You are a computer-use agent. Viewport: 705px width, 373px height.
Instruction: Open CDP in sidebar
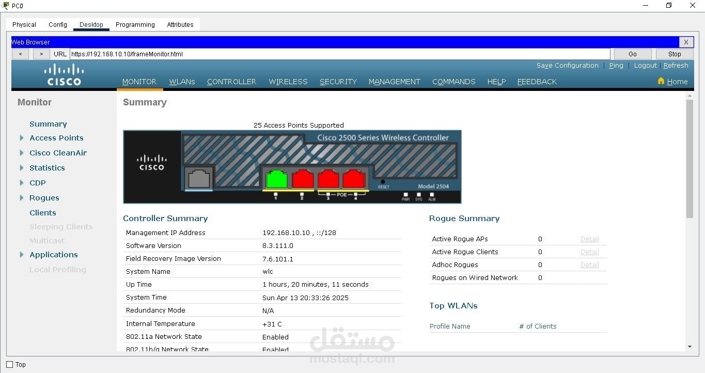(38, 183)
